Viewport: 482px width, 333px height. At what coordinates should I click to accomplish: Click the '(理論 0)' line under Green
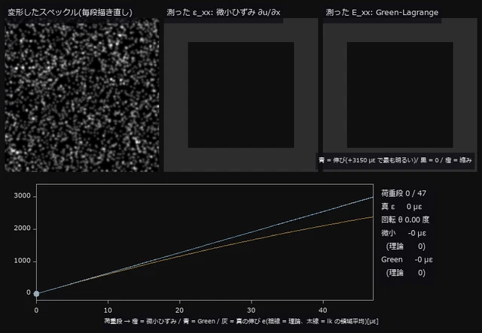[406, 273]
